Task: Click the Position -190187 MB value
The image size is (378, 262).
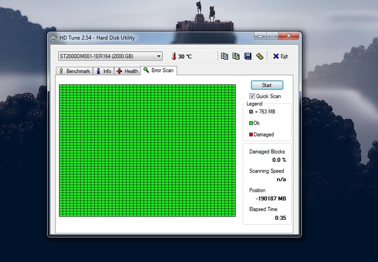Action: (x=271, y=199)
